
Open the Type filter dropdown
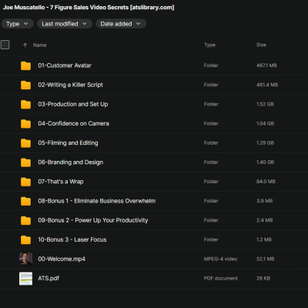click(x=18, y=24)
